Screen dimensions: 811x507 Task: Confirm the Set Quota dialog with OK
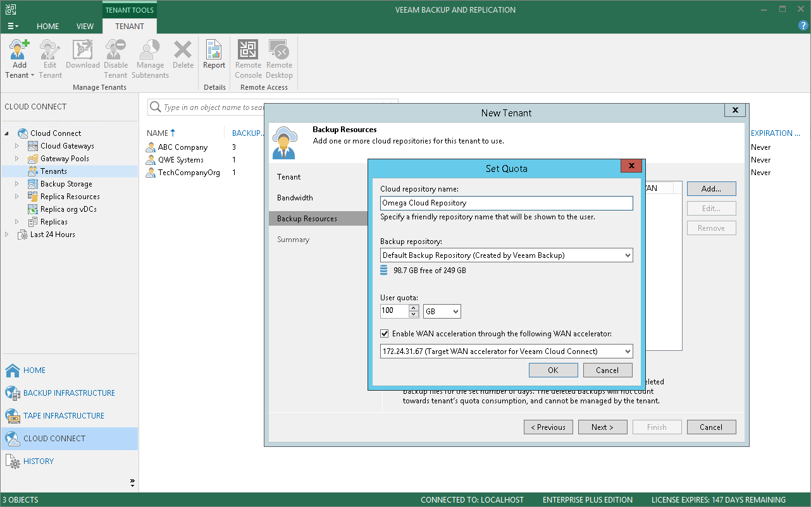pyautogui.click(x=553, y=370)
